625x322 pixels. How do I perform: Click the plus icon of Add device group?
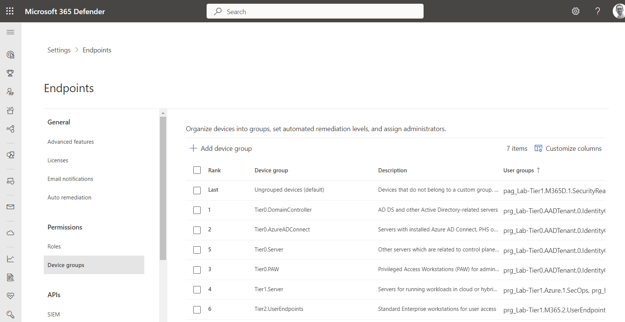point(193,148)
